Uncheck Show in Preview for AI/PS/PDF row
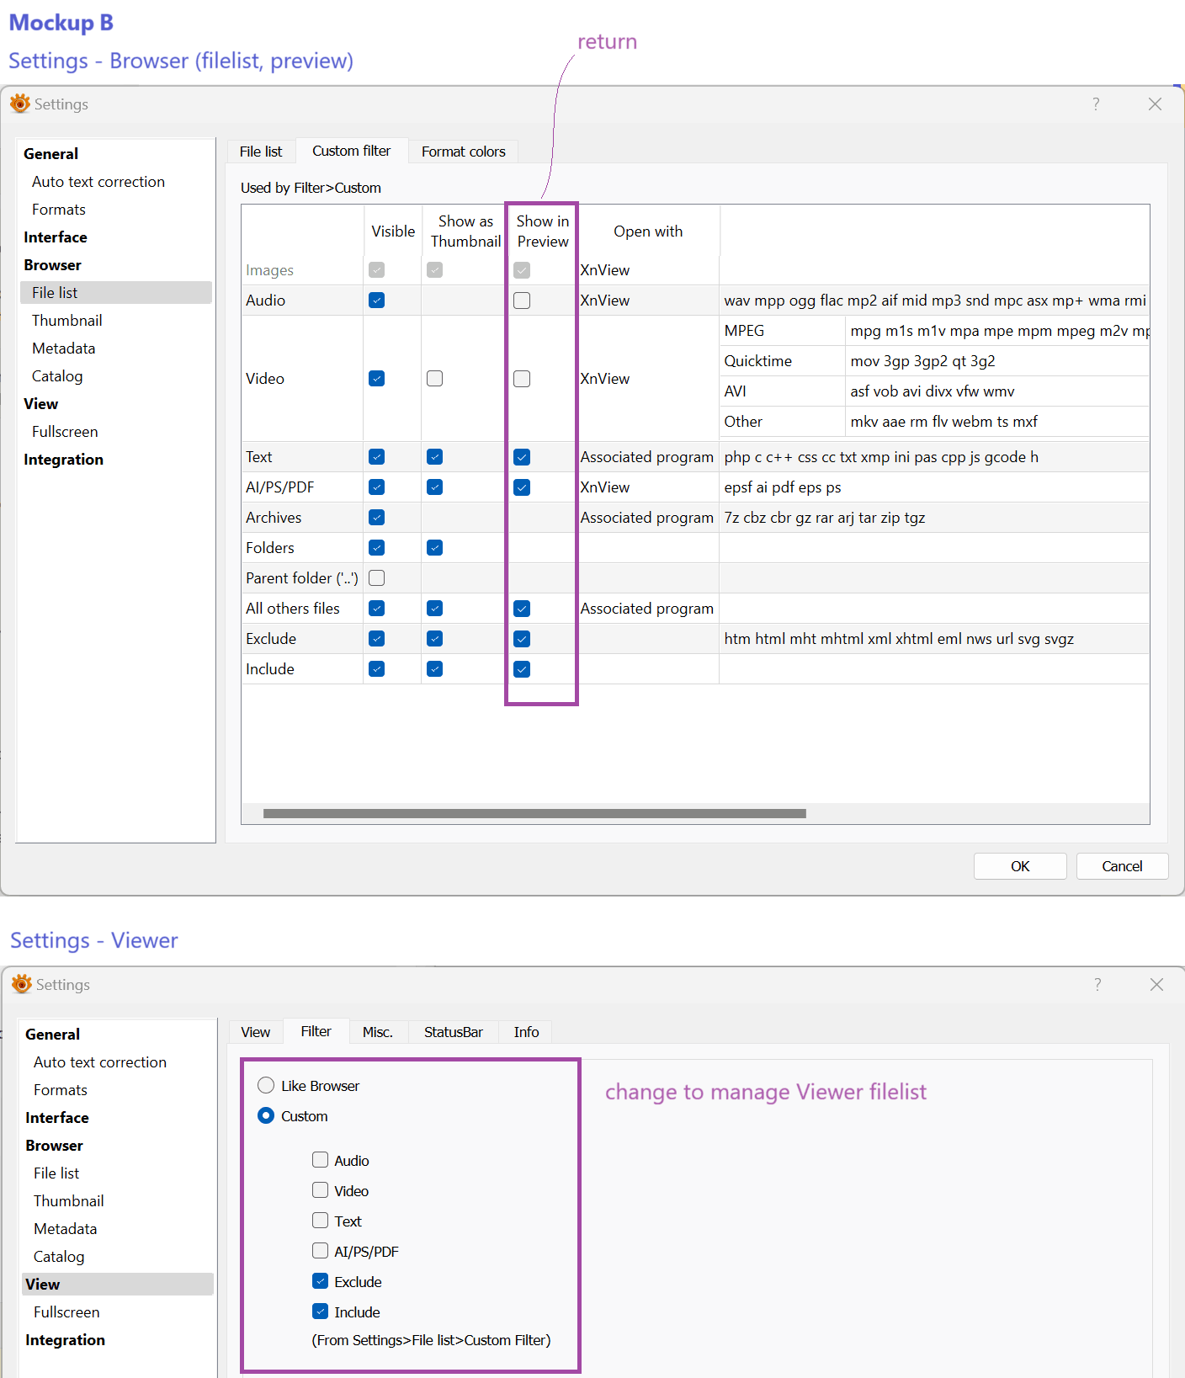Viewport: 1185px width, 1378px height. pos(522,487)
